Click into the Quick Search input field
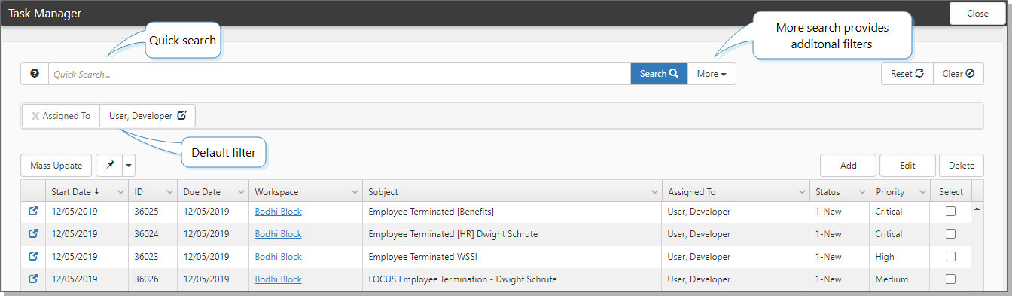Image resolution: width=1012 pixels, height=296 pixels. pos(340,74)
